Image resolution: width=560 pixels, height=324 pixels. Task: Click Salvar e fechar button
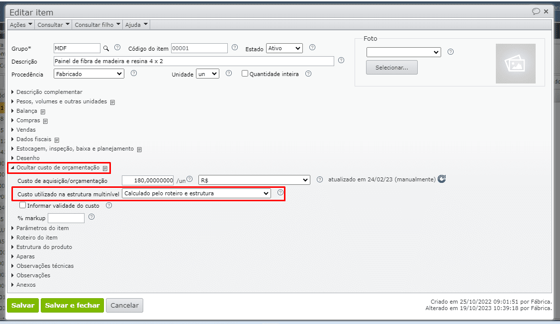point(72,306)
